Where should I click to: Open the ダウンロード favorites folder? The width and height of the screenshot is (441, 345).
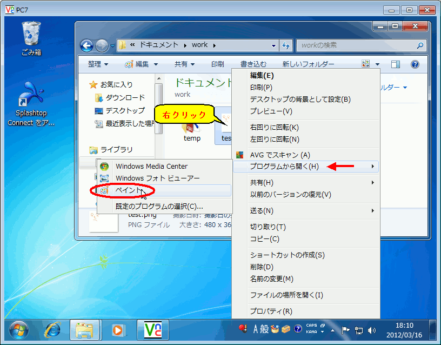pyautogui.click(x=125, y=98)
